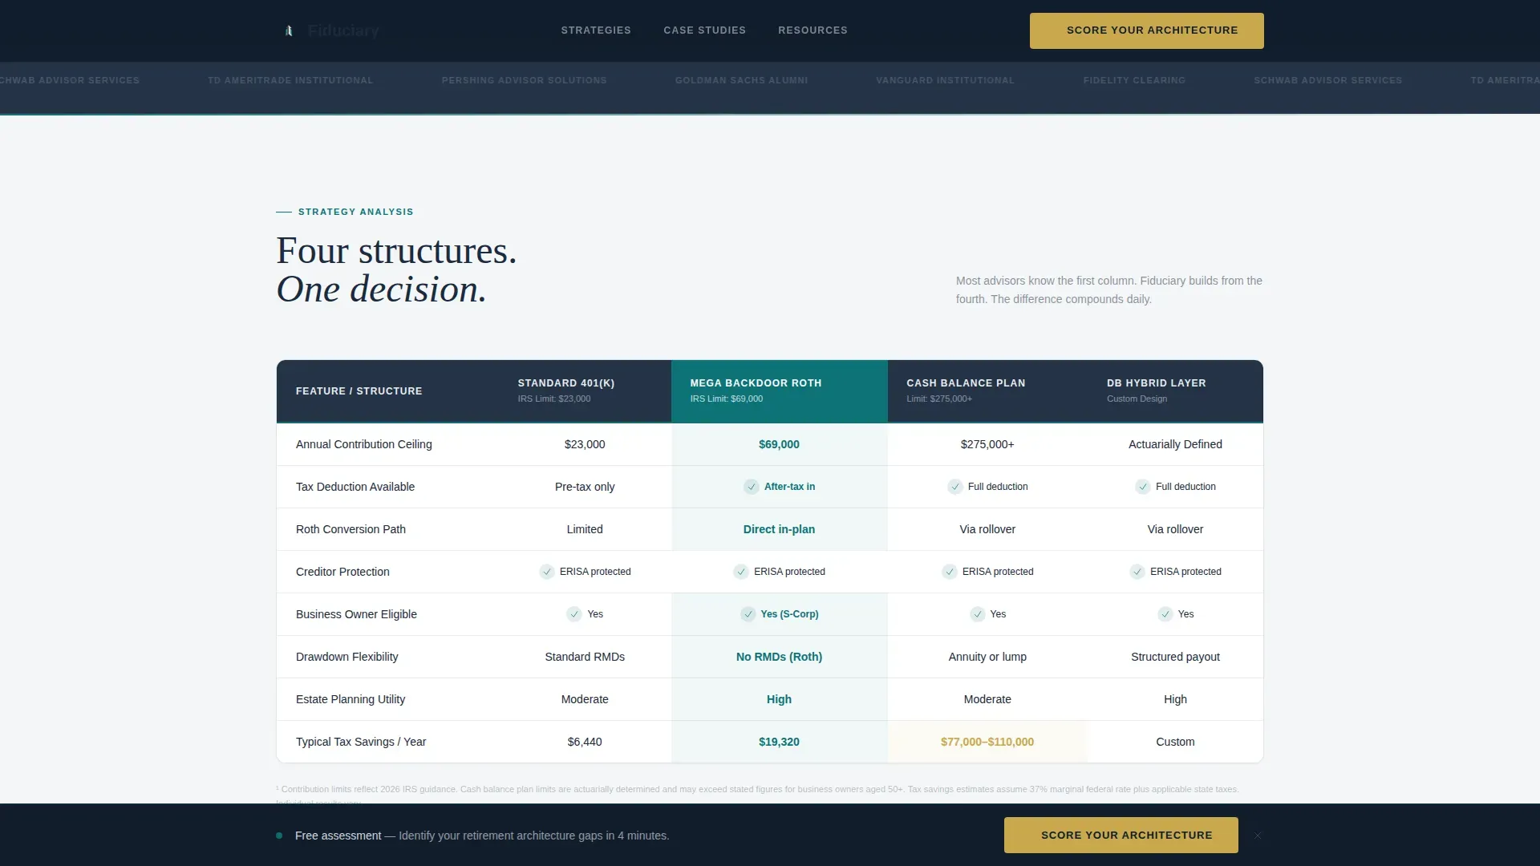Click ERISA check icon in Mega Backdoor Roth column
The image size is (1540, 866).
tap(740, 572)
